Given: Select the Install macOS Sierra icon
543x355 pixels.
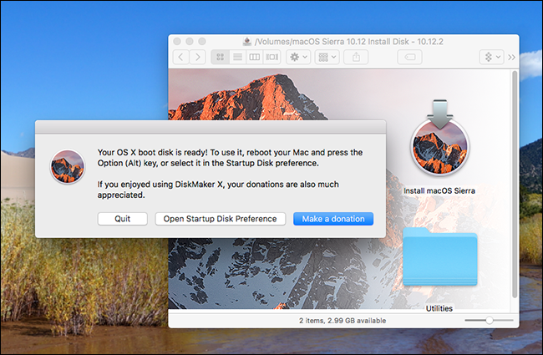Looking at the screenshot, I should (439, 139).
